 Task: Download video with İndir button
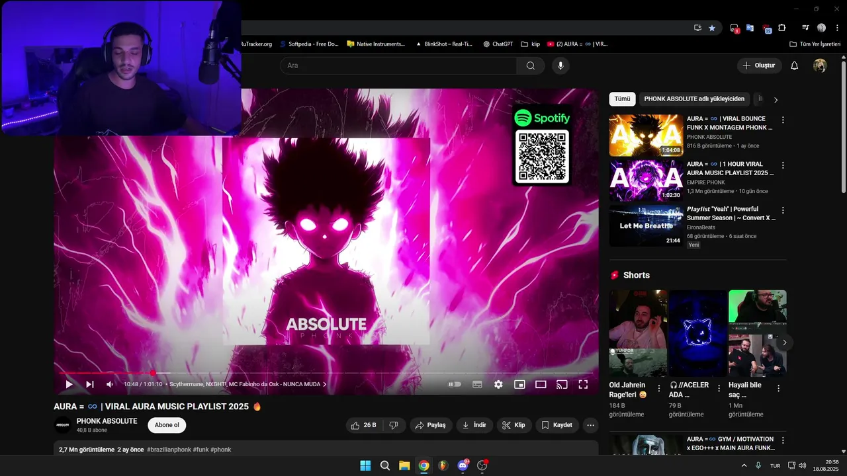point(474,425)
